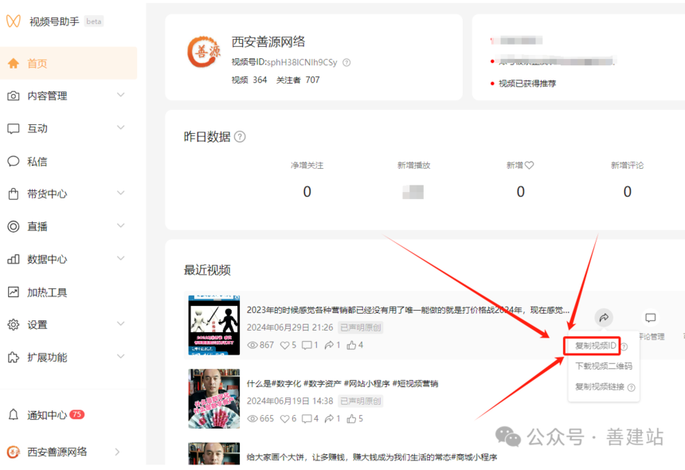Click the shopping bag icon for 带货中心
Viewport: 685px width, 470px height.
[x=14, y=194]
